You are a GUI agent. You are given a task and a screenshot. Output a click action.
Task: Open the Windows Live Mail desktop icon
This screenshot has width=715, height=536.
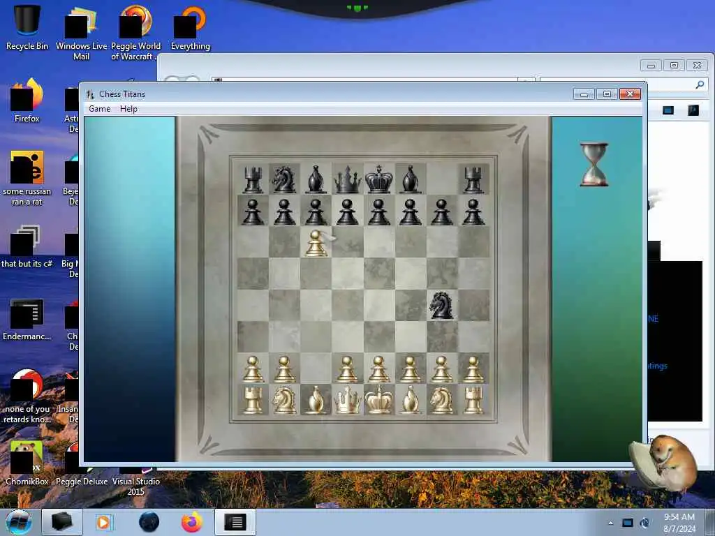pos(81,33)
